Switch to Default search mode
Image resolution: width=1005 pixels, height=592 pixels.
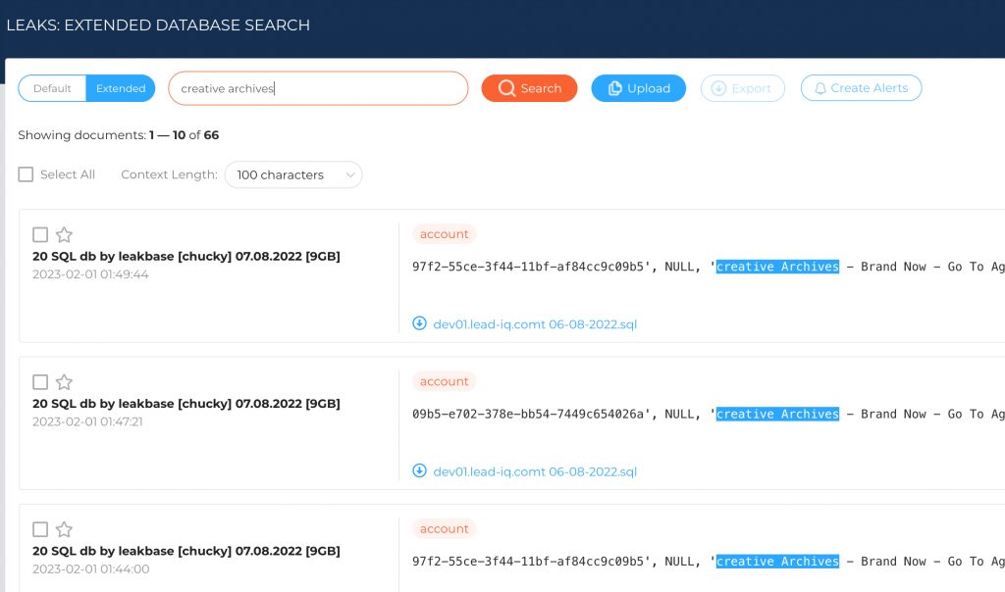click(53, 88)
